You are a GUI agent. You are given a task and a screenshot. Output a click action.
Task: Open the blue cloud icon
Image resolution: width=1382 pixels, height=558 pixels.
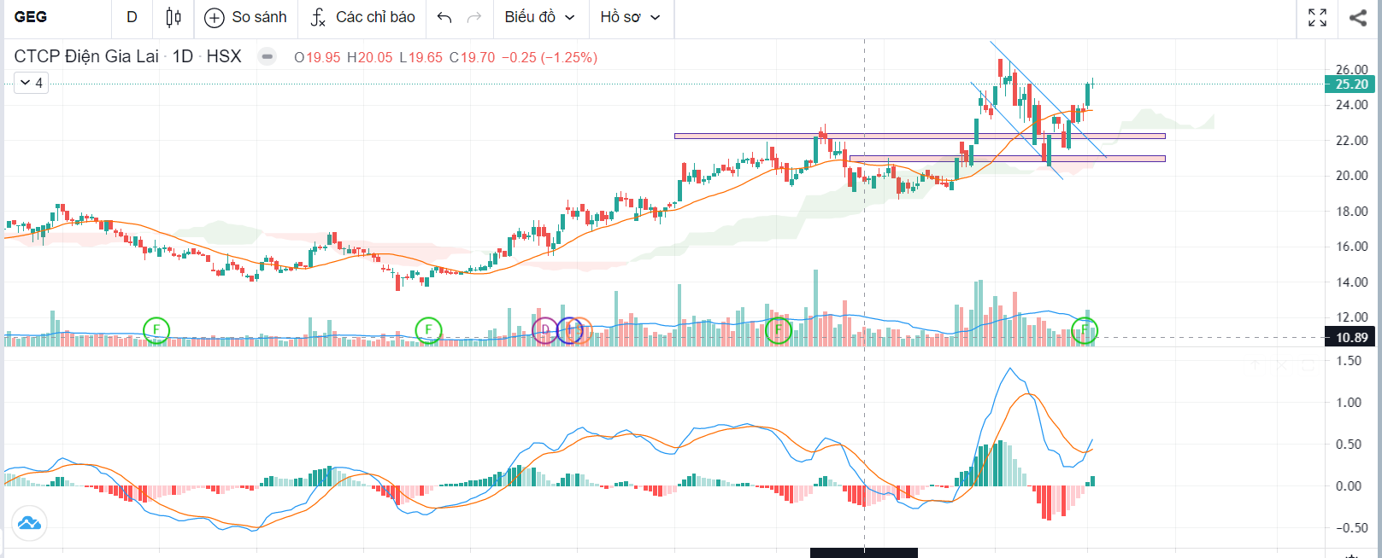tap(29, 523)
